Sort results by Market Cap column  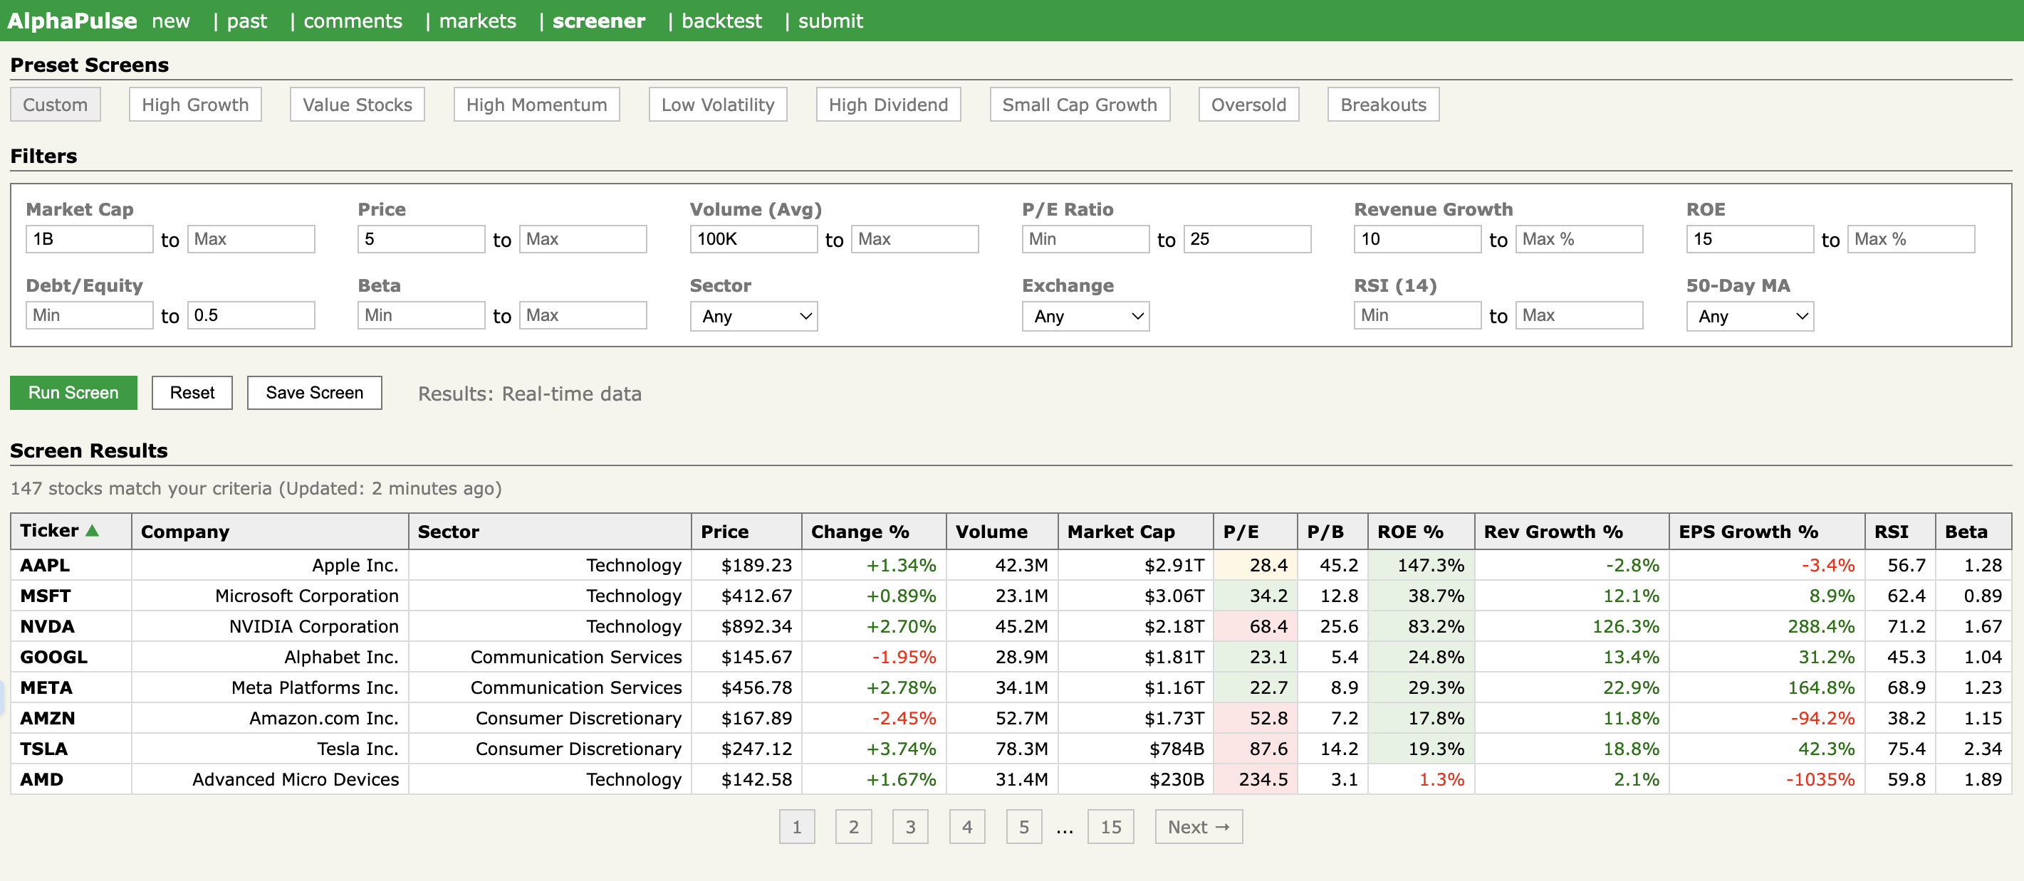pos(1134,532)
